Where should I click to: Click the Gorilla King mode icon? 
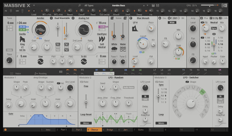(x=22, y=39)
